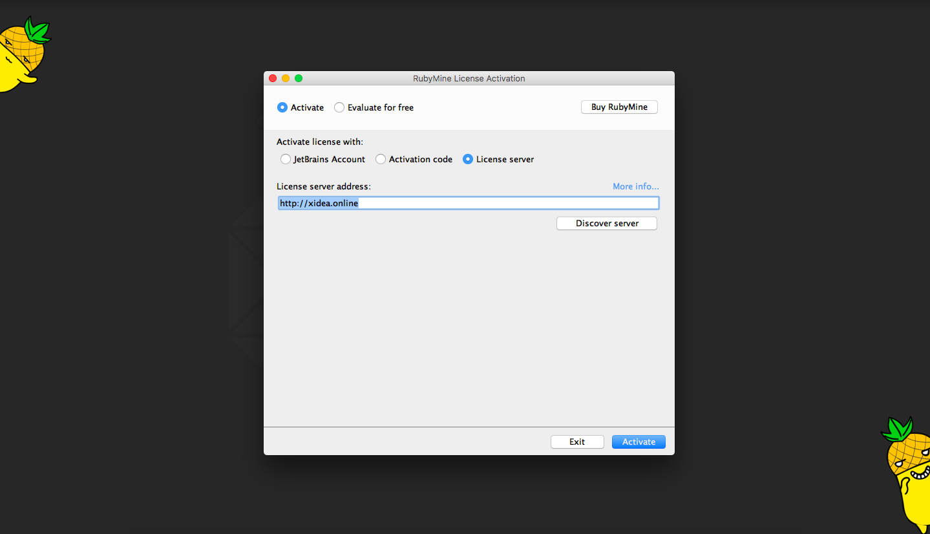Focus the License server address field
The width and height of the screenshot is (930, 534).
pyautogui.click(x=469, y=203)
